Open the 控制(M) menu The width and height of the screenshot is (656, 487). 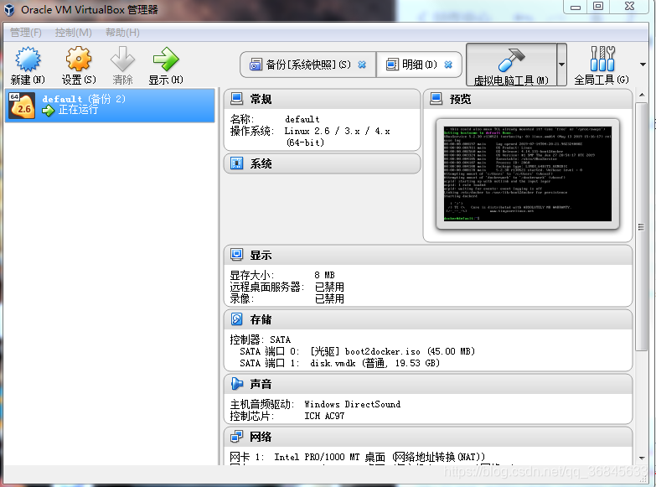point(73,33)
